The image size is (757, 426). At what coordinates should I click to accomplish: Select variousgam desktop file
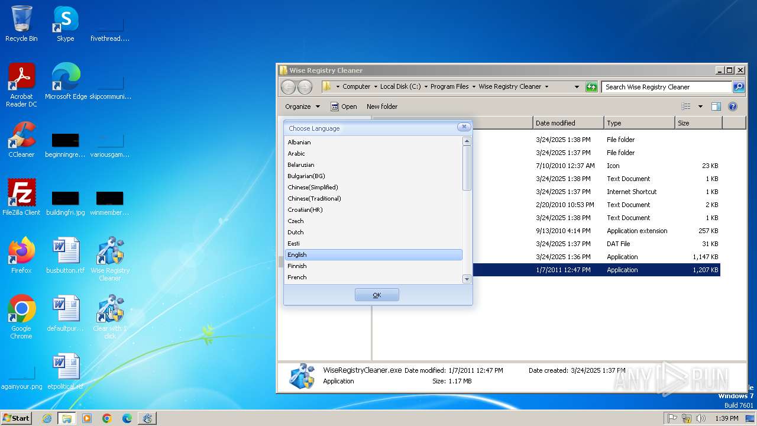pyautogui.click(x=110, y=146)
